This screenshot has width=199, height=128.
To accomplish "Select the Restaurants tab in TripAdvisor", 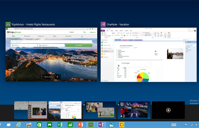I will pyautogui.click(x=27, y=36).
